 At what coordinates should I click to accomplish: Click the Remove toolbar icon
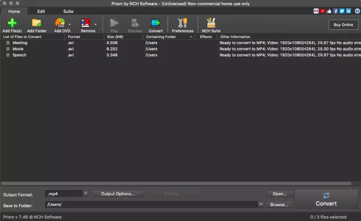(x=86, y=23)
